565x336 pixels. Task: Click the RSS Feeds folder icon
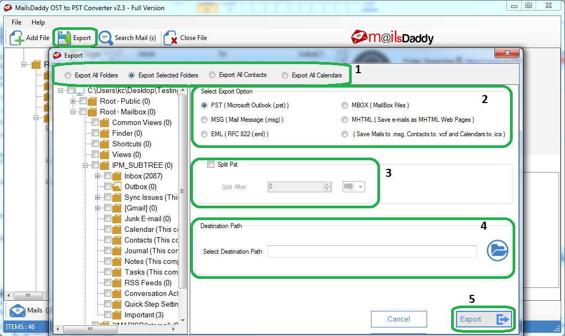(117, 283)
